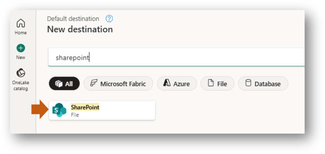This screenshot has height=154, width=325.
Task: Click the Default destination label
Action: [73, 19]
